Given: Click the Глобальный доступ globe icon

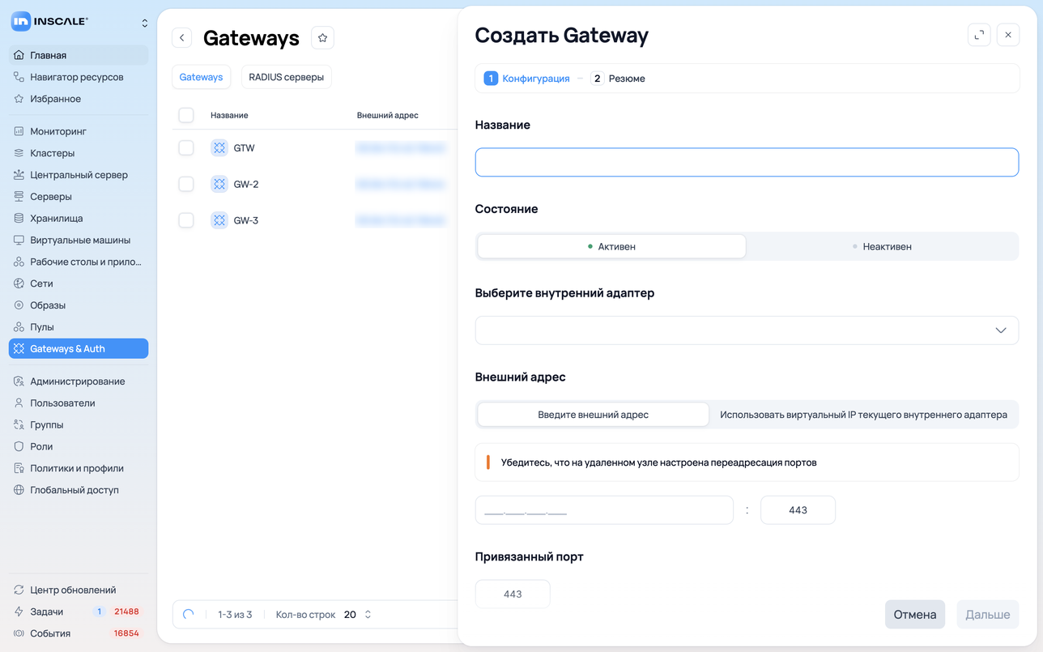Looking at the screenshot, I should [19, 490].
